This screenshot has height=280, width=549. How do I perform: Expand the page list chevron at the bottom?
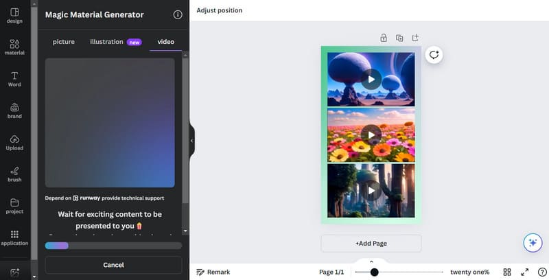[371, 261]
